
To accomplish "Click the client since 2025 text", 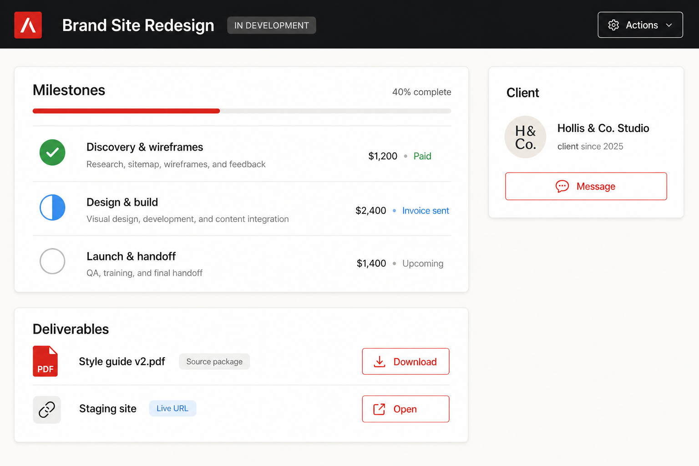I will 590,147.
